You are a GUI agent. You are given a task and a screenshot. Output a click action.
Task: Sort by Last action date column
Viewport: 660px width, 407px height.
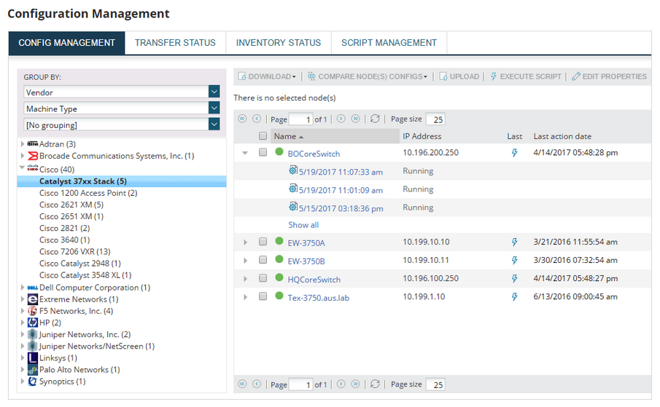(562, 136)
